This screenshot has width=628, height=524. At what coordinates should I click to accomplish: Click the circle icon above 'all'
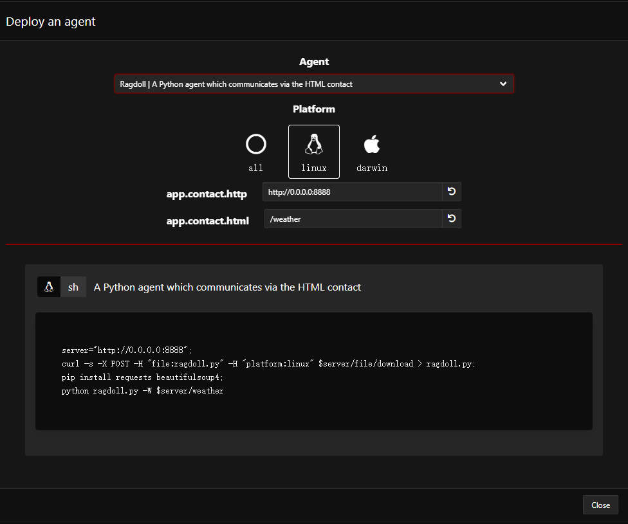point(256,144)
